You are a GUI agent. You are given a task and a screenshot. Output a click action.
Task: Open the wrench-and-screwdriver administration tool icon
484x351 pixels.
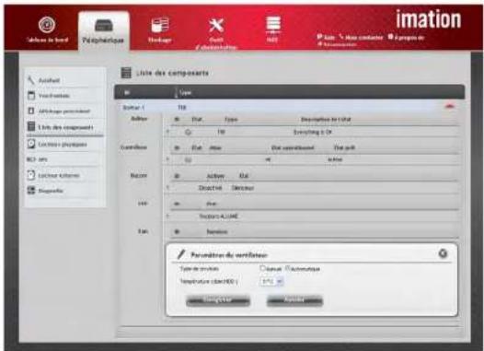click(x=216, y=26)
